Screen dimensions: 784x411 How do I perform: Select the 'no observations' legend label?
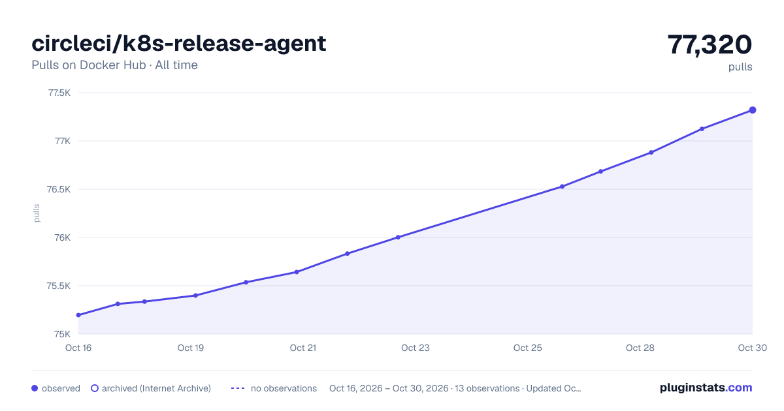tap(284, 388)
